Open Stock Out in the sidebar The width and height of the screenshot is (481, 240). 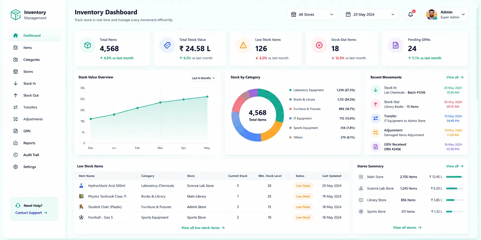[x=34, y=95]
